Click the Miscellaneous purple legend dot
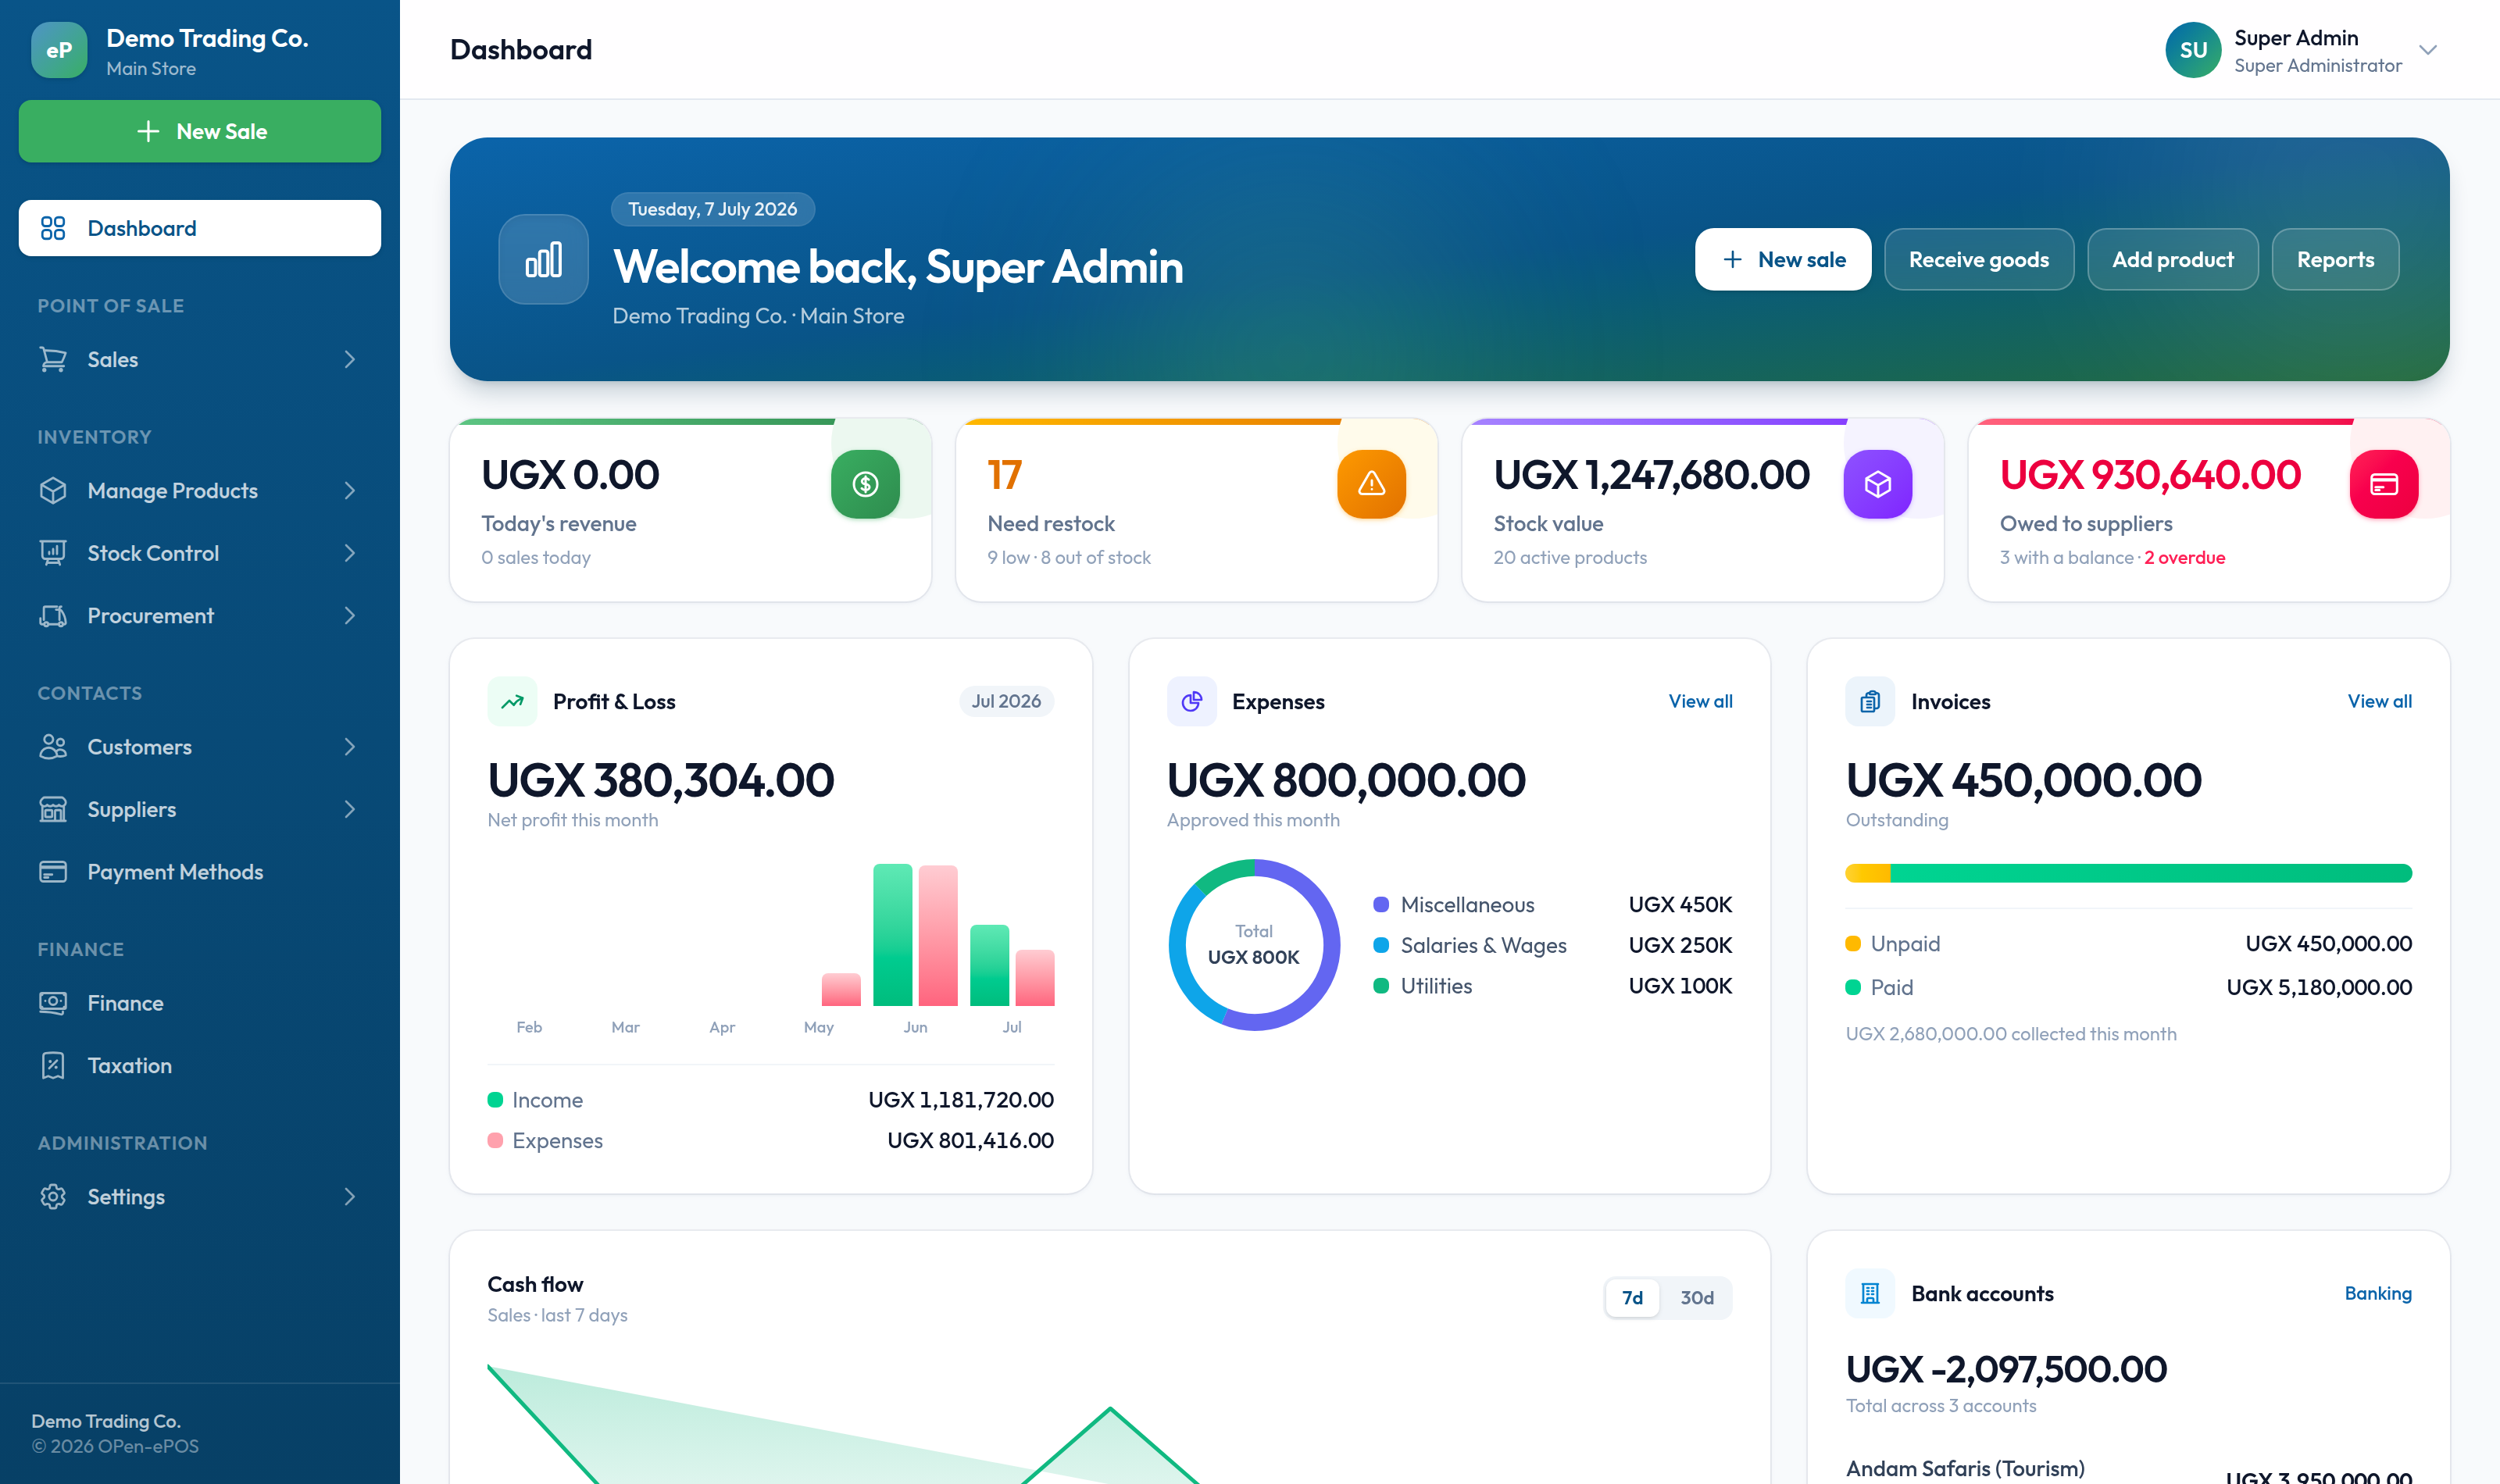This screenshot has height=1484, width=2500. [x=1381, y=904]
